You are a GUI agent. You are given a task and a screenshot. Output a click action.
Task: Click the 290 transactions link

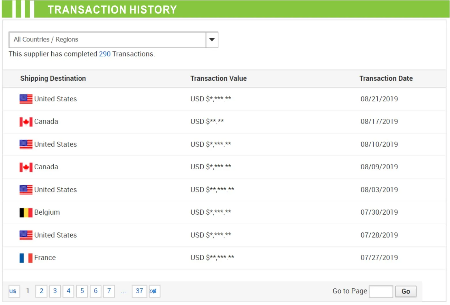105,54
